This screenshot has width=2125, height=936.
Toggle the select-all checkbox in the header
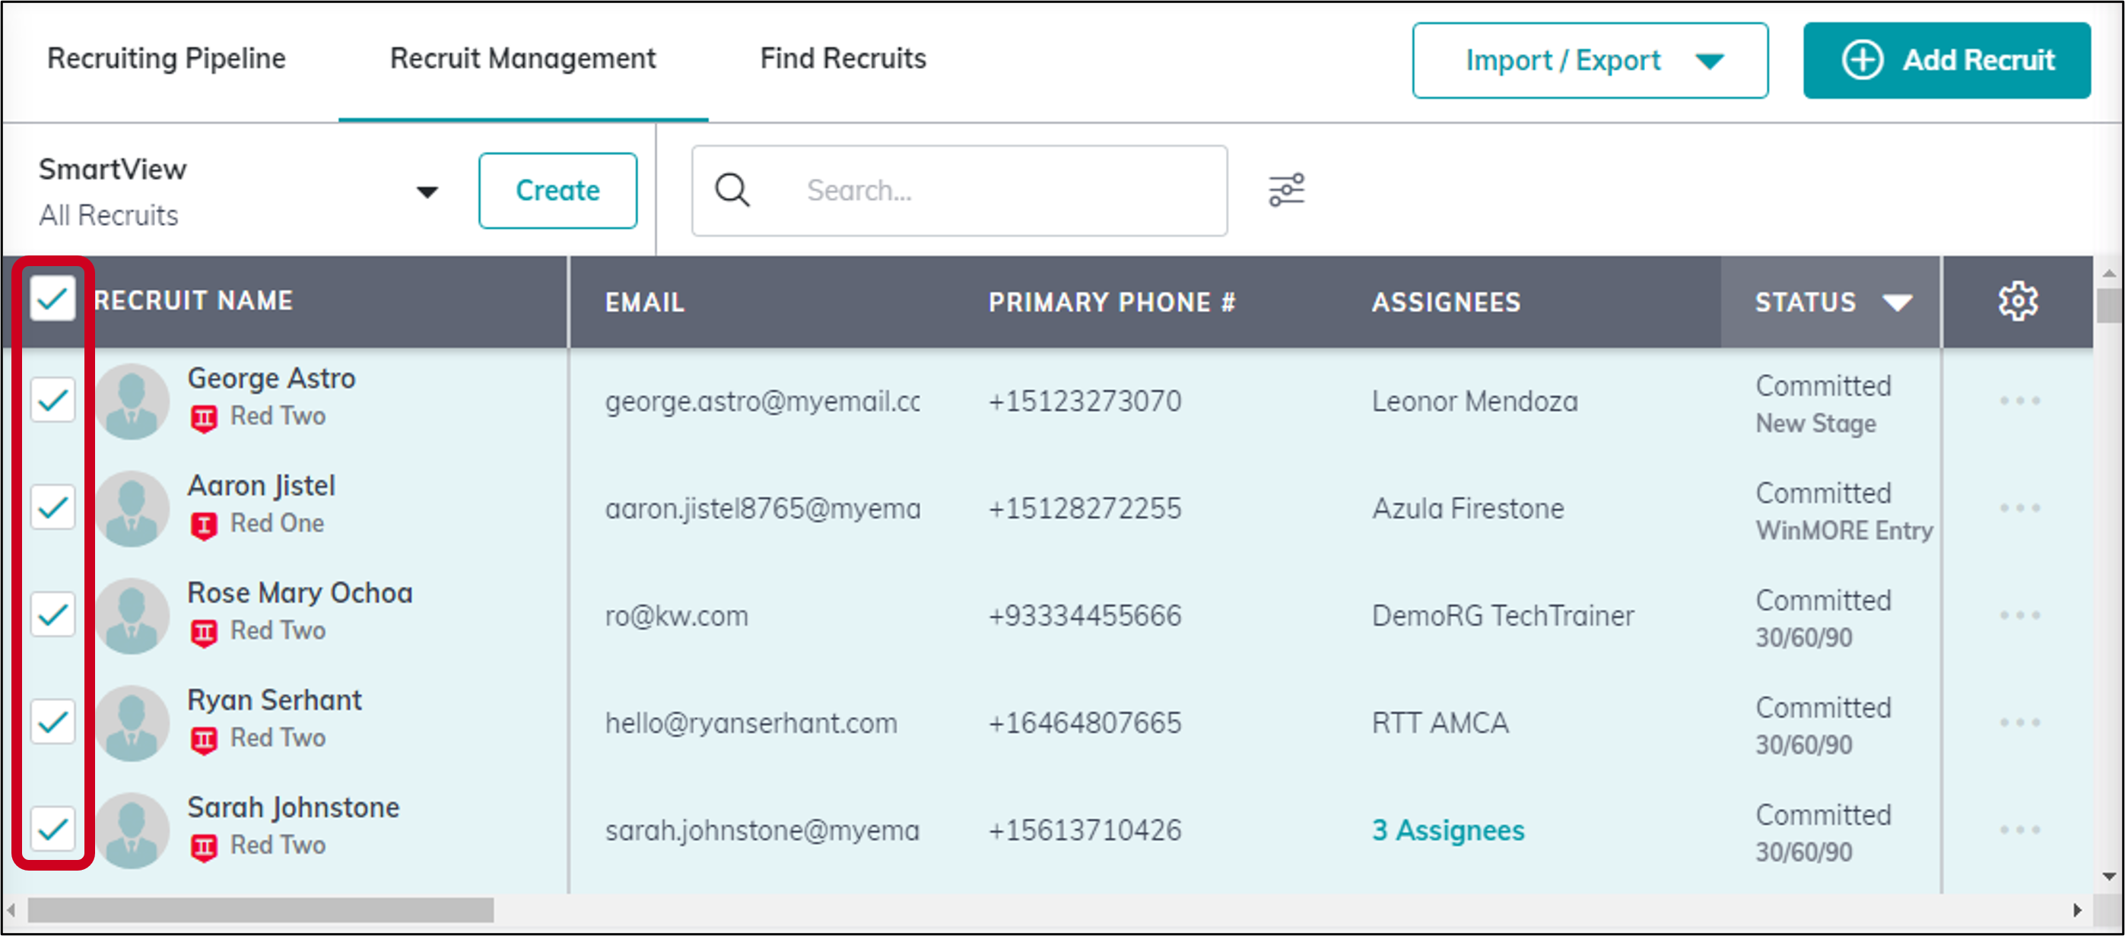(52, 300)
